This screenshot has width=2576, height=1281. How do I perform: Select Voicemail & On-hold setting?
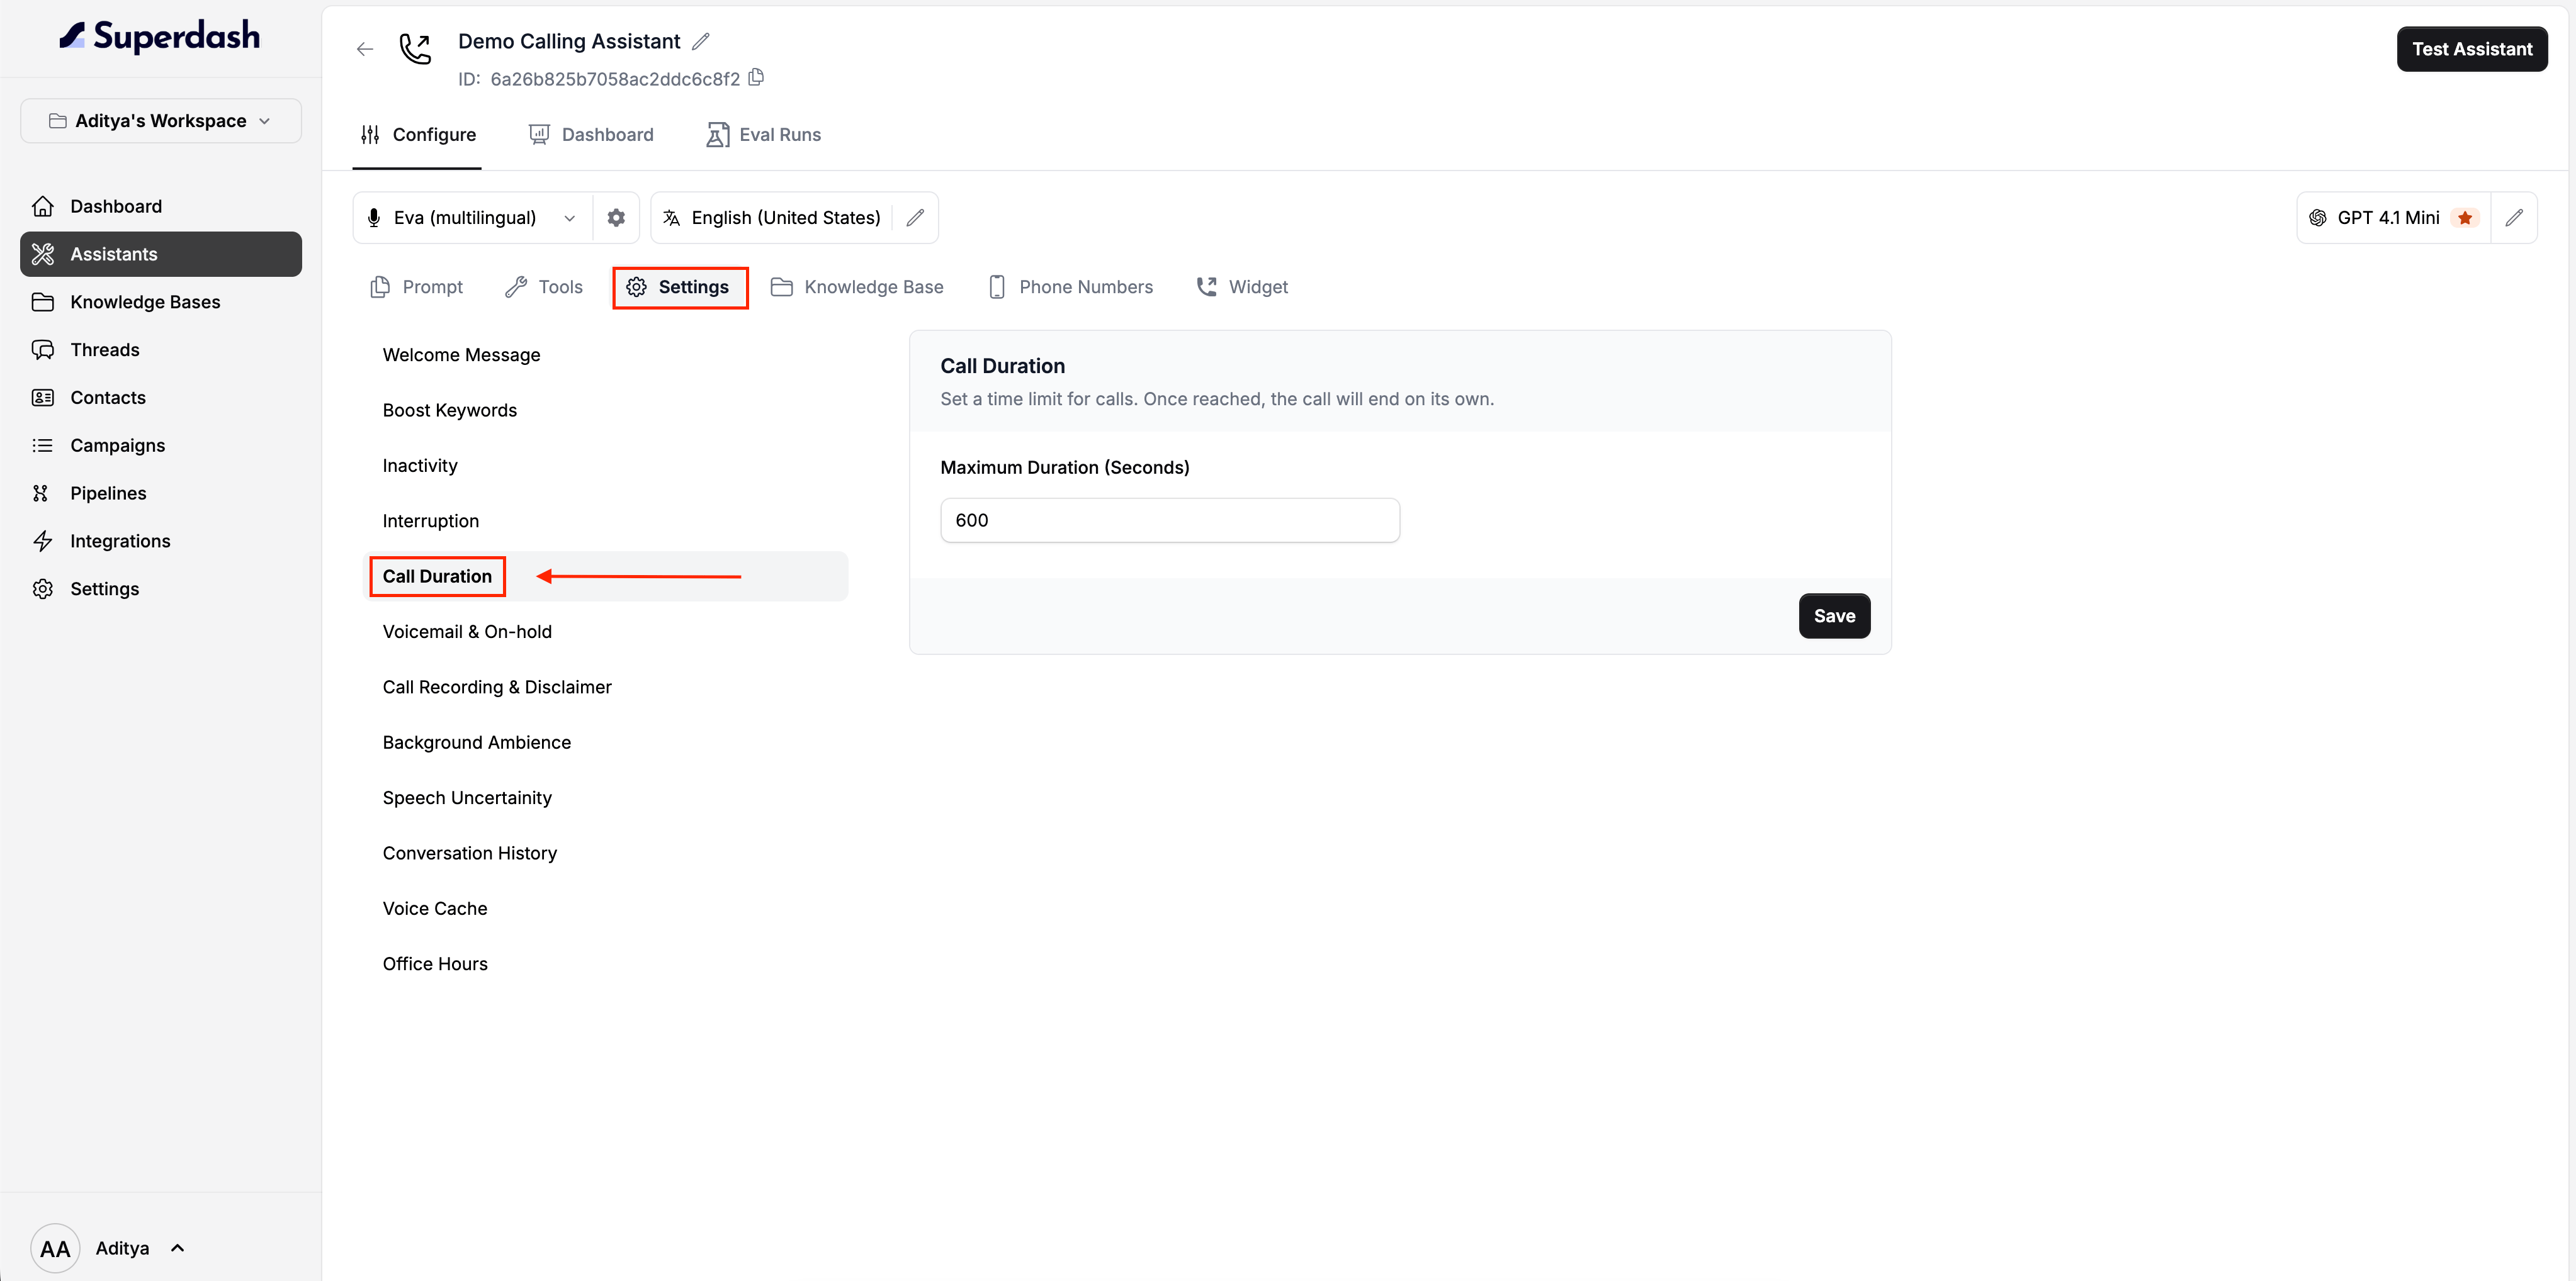point(606,632)
